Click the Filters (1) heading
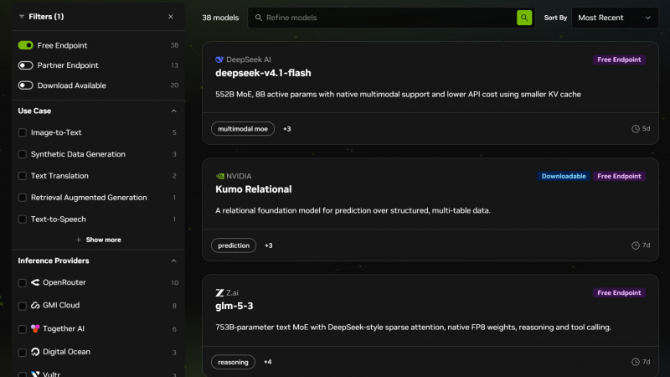 pos(46,17)
